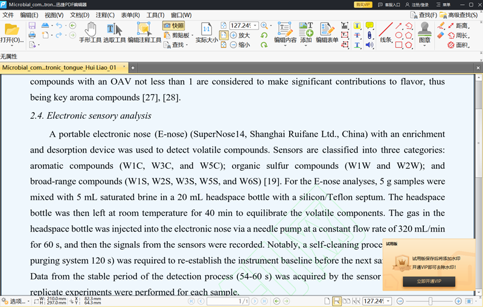The height and width of the screenshot is (307, 483).
Task: Open the 选项 options dropdown in status bar
Action: [x=16, y=301]
